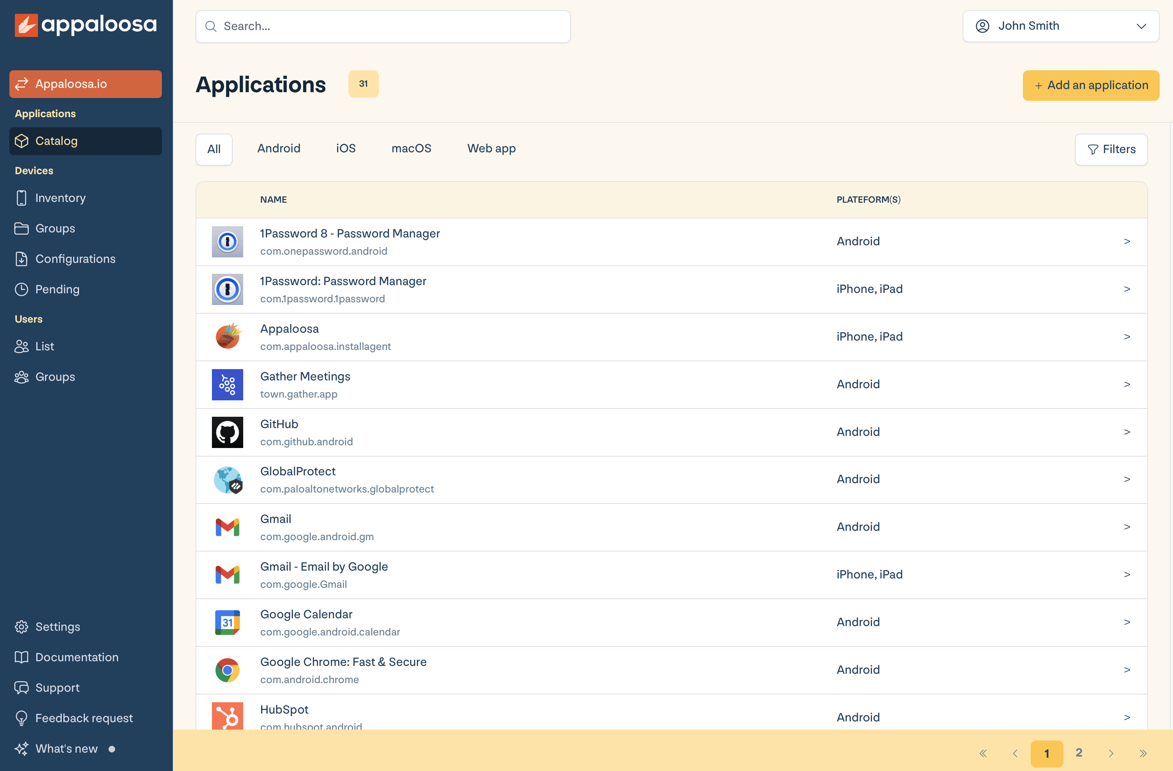Viewport: 1173px width, 771px height.
Task: Click the John Smith user avatar icon
Action: coord(982,26)
